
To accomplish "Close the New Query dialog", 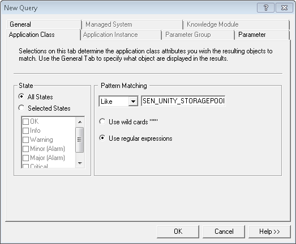I will (284, 8).
